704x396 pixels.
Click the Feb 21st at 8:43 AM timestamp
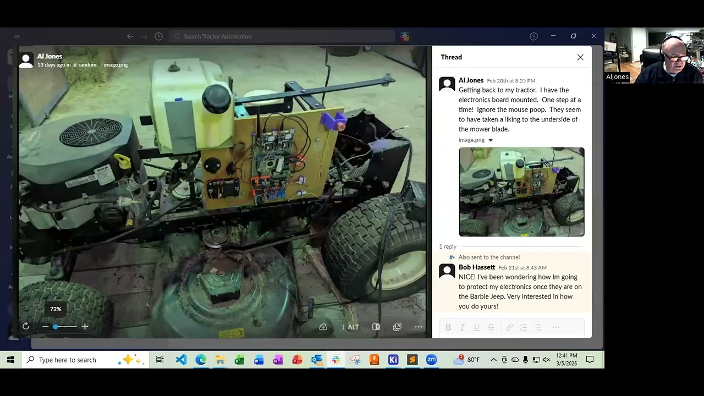click(x=522, y=268)
